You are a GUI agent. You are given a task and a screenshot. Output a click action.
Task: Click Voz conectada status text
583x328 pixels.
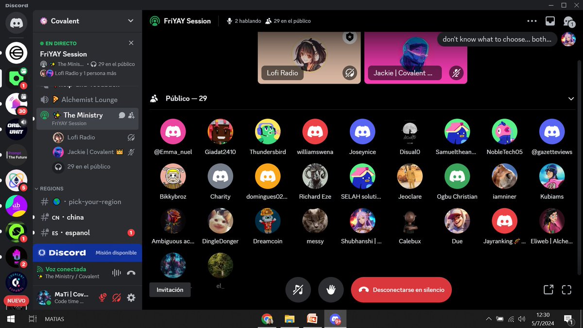point(66,269)
